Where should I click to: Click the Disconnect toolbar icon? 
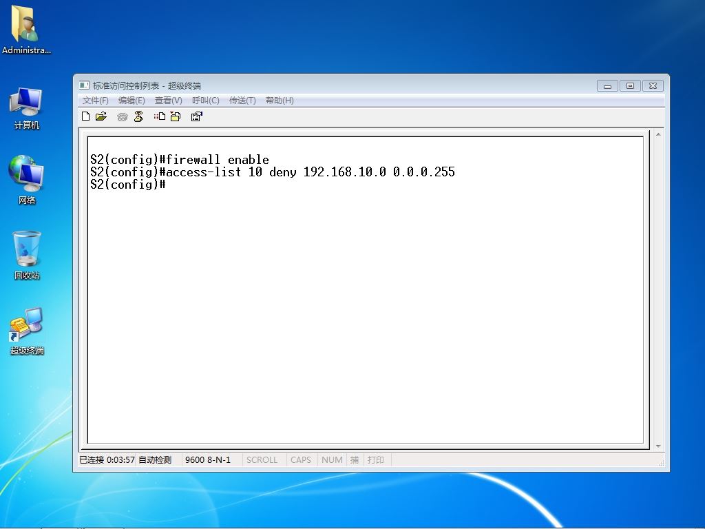138,116
